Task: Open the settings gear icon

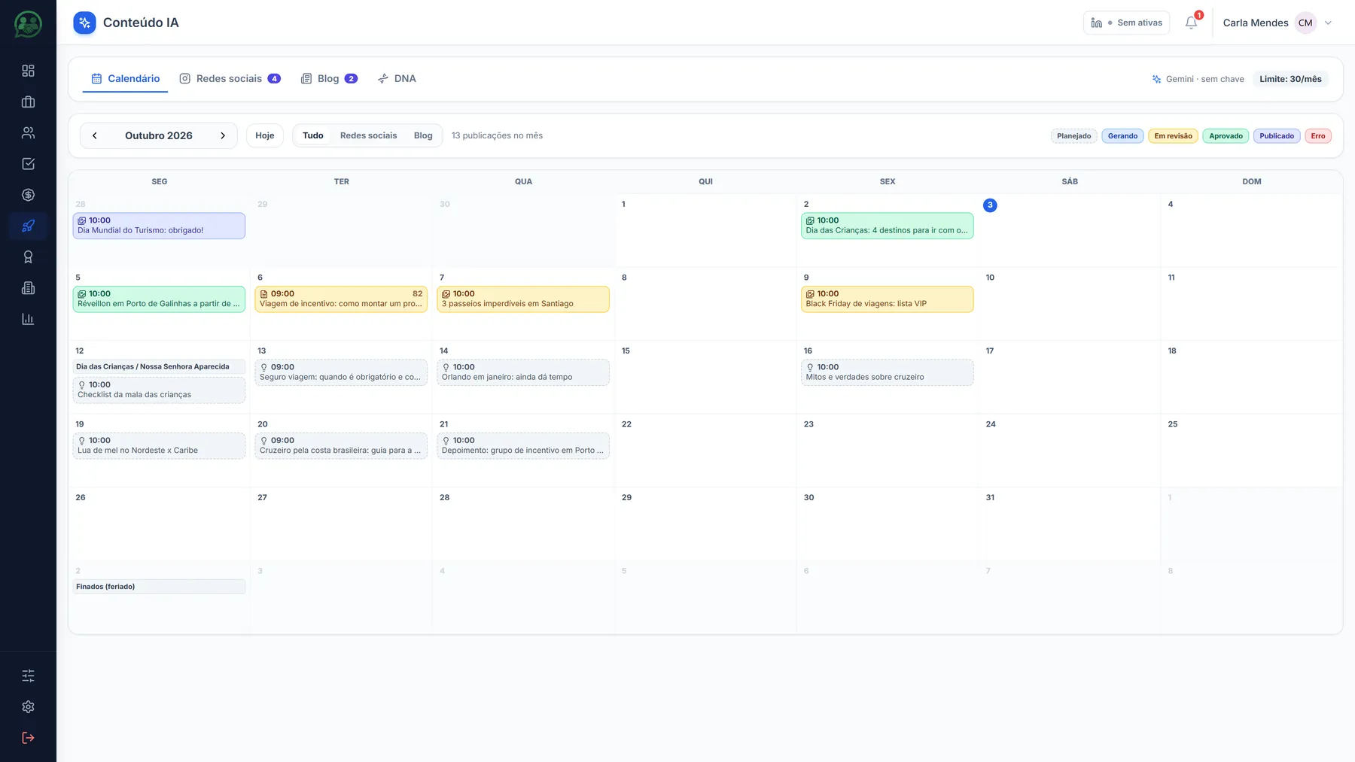Action: (28, 707)
